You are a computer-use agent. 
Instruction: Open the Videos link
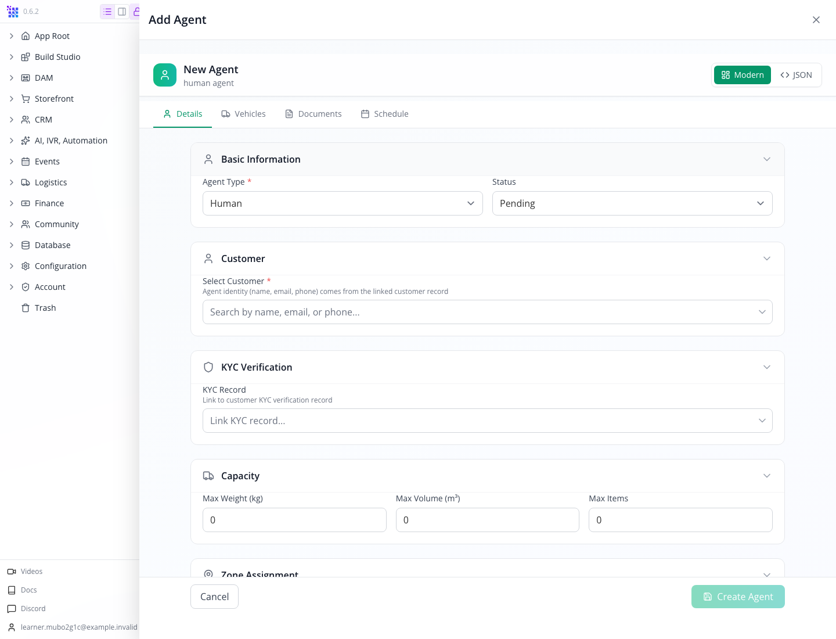coord(25,572)
